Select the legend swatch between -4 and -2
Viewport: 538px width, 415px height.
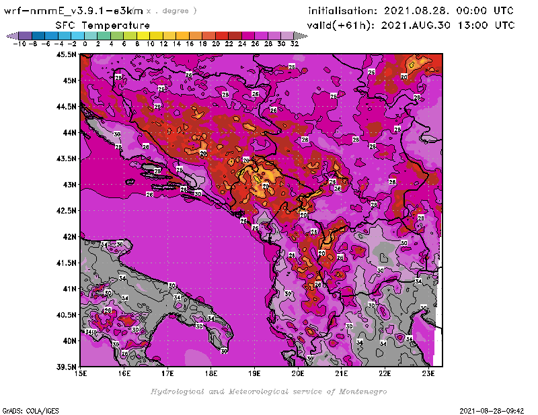[x=65, y=36]
